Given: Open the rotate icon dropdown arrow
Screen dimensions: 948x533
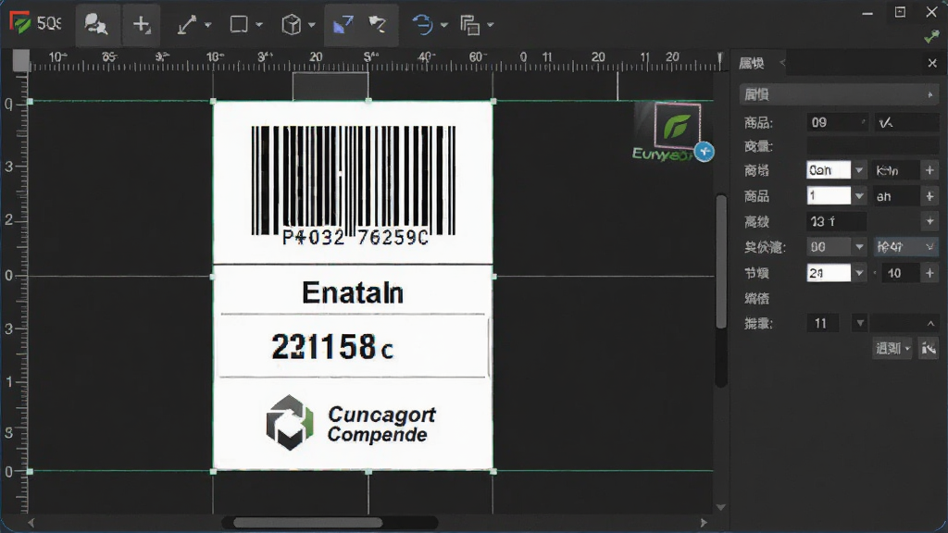Looking at the screenshot, I should (x=444, y=25).
